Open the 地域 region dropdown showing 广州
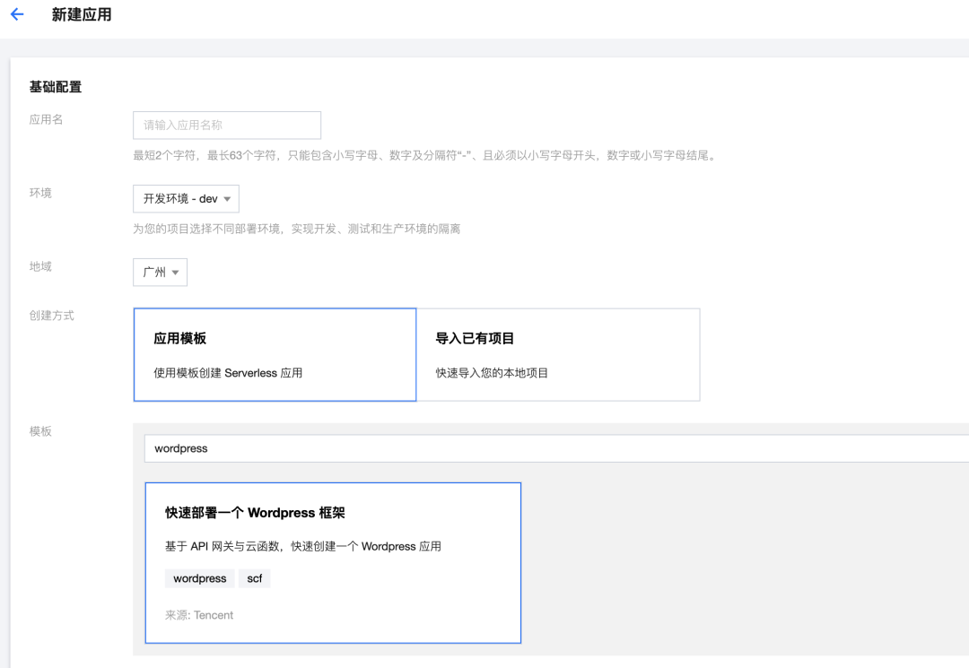 (160, 272)
